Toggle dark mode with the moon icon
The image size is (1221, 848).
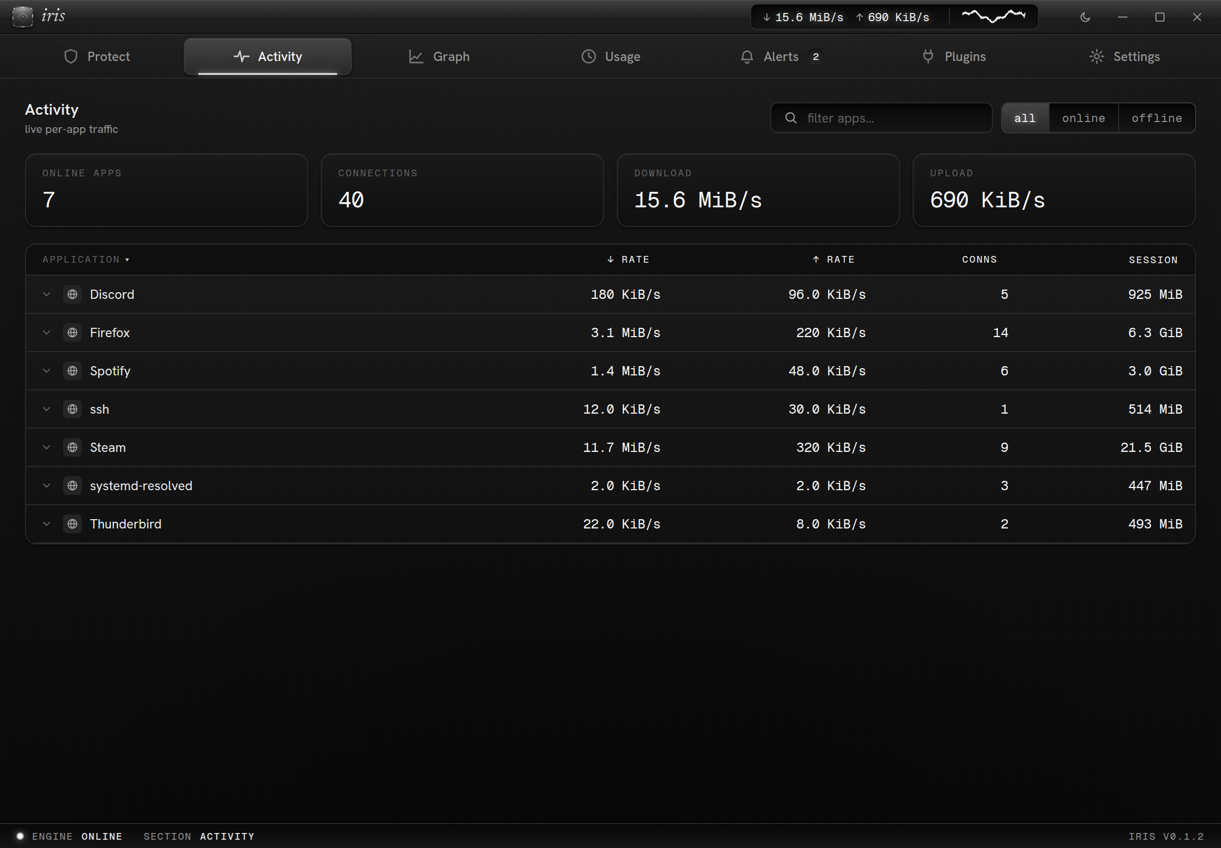[x=1085, y=17]
